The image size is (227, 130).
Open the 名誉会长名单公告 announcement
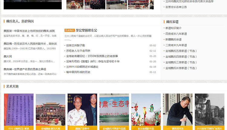pos(176,7)
